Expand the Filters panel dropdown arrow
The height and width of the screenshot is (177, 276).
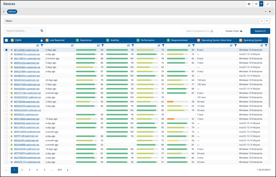[266, 21]
